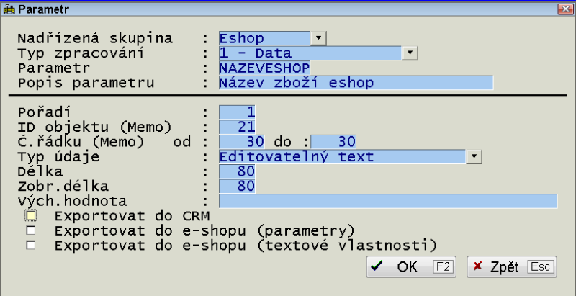Expand the Typ zpracování dropdown
Viewport: 576px width, 296px height.
coord(410,53)
